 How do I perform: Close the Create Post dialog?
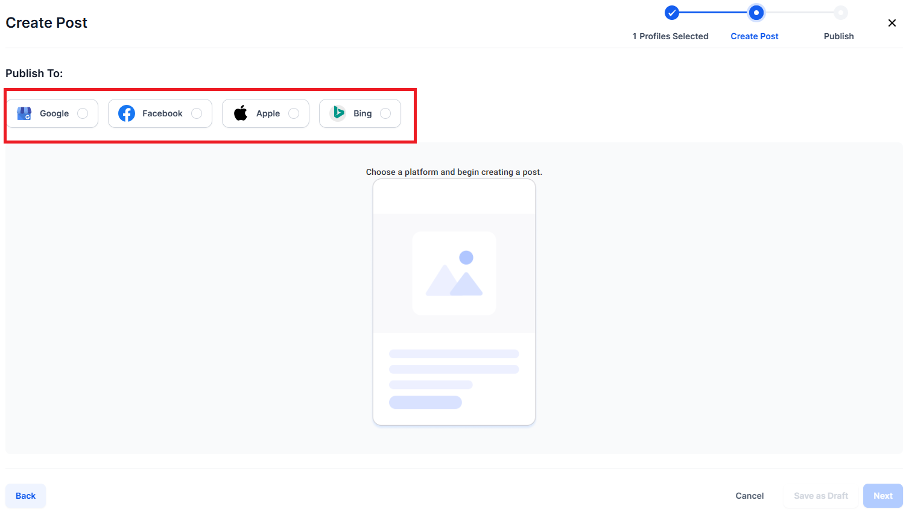pos(892,23)
